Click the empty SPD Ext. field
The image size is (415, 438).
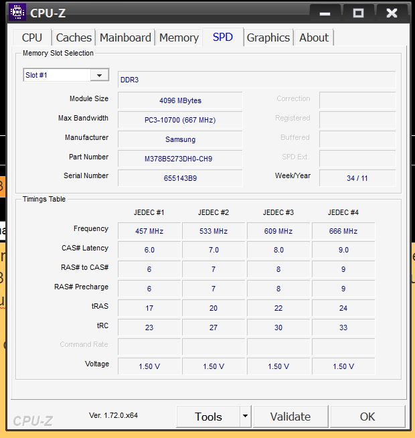[x=357, y=159]
